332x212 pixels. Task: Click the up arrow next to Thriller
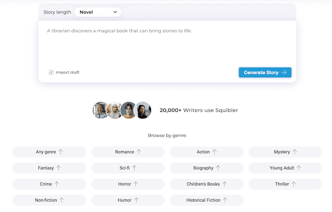(x=293, y=184)
